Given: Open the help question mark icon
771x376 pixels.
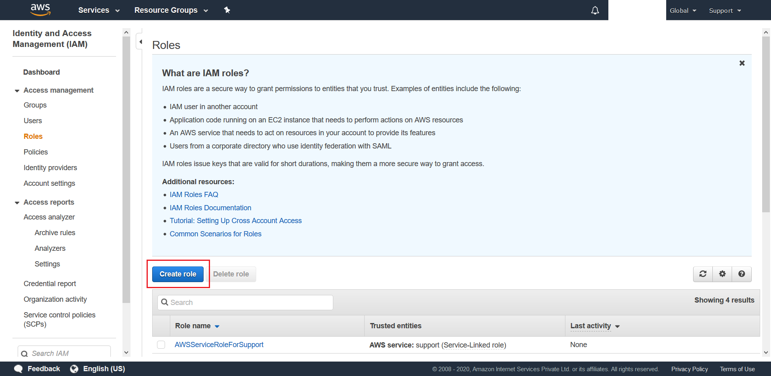Looking at the screenshot, I should [742, 274].
